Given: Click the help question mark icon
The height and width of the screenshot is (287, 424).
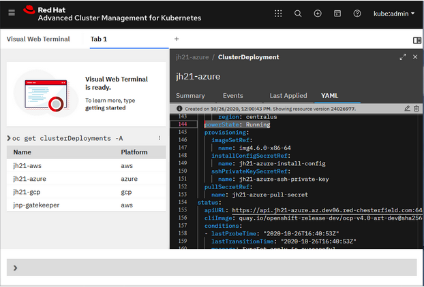Looking at the screenshot, I should [x=357, y=13].
